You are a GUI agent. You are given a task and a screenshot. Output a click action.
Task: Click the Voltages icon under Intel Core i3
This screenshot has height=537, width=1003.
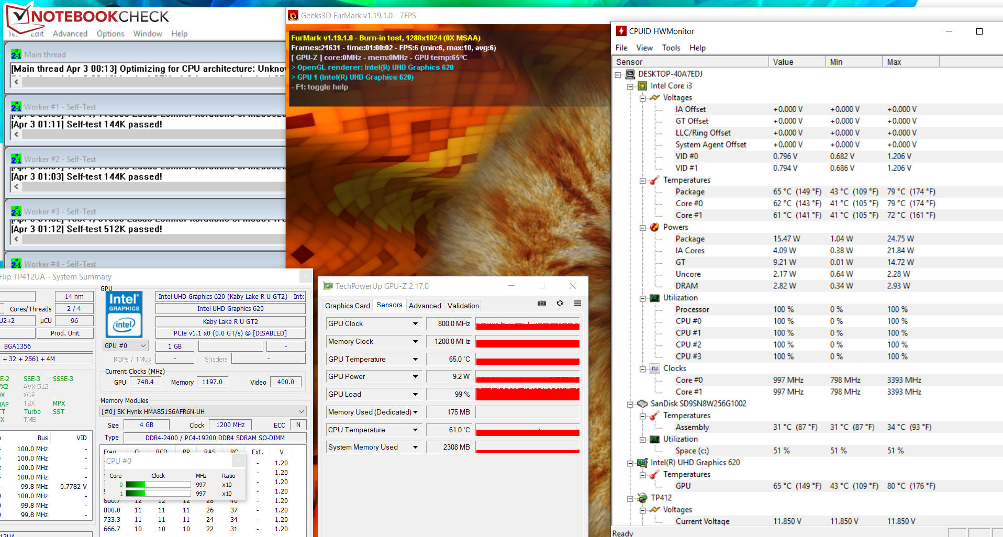click(654, 97)
